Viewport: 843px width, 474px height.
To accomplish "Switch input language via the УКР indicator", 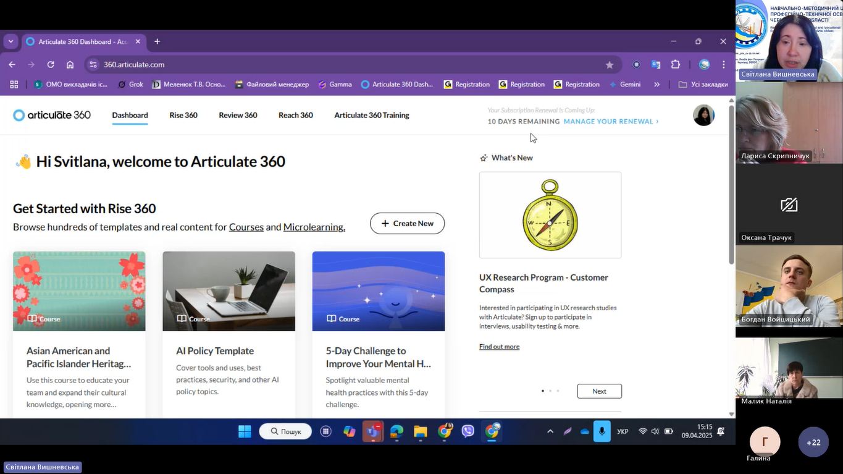I will (x=623, y=431).
